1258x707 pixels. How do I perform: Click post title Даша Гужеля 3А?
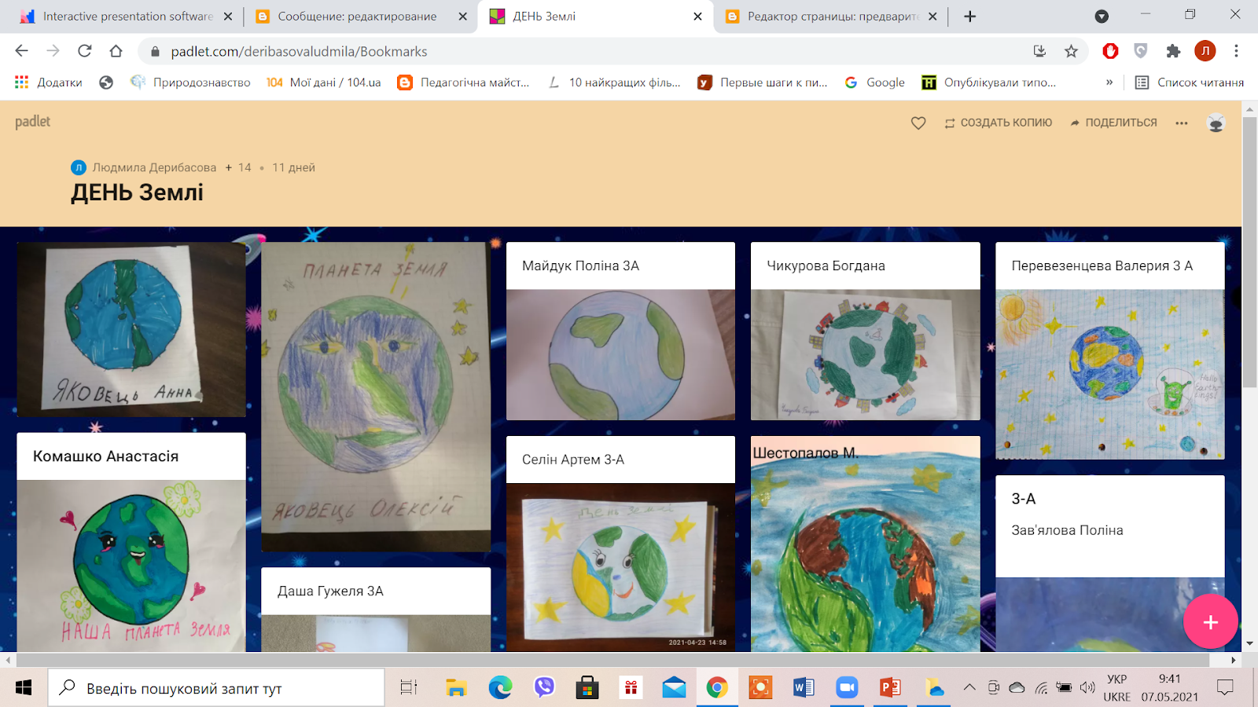point(330,592)
